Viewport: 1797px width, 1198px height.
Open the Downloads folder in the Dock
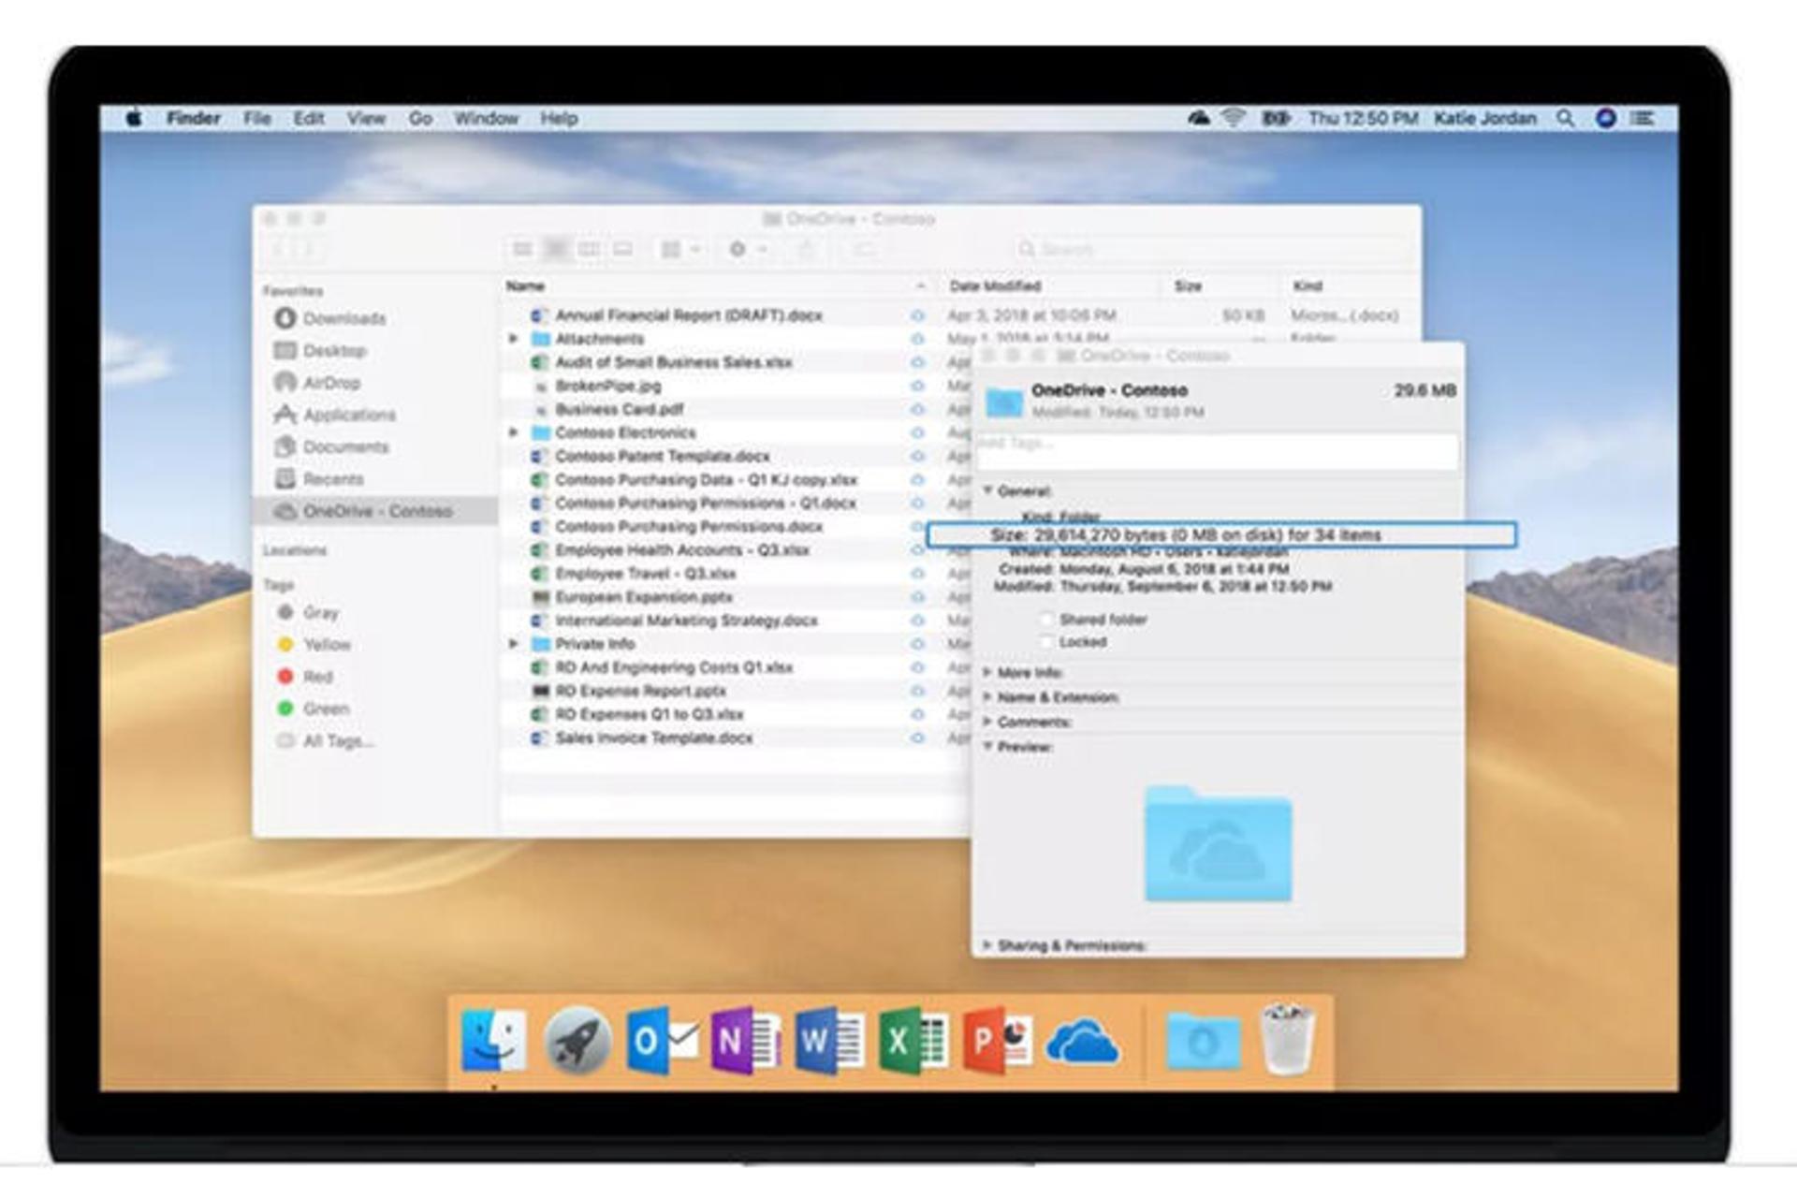point(1204,1041)
